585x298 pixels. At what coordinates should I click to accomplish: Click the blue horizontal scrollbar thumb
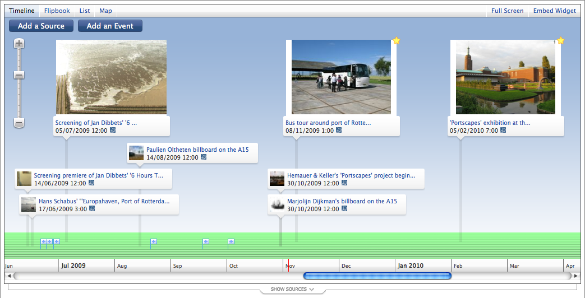click(377, 276)
